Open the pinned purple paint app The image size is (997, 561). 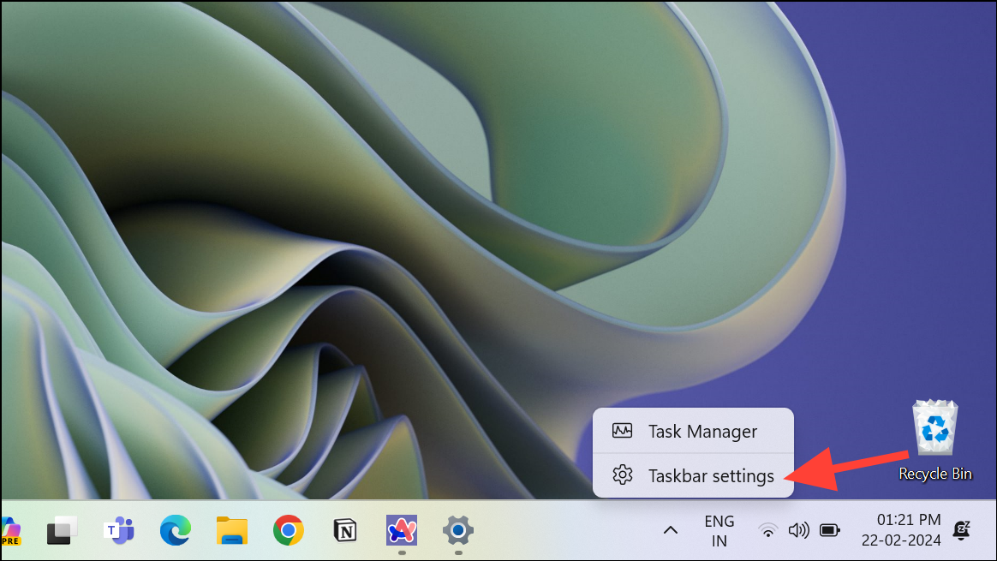pos(401,531)
